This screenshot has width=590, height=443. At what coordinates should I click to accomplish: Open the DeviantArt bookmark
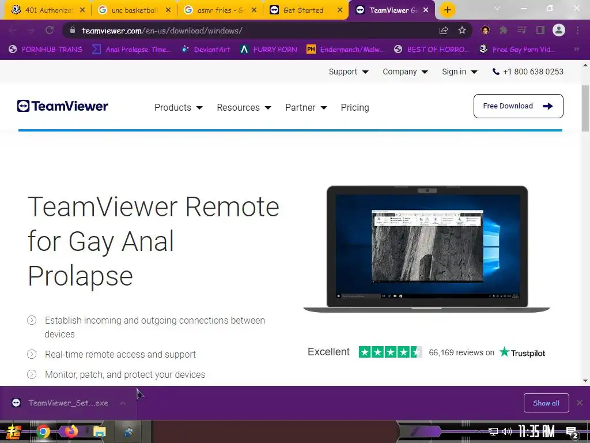(x=206, y=50)
